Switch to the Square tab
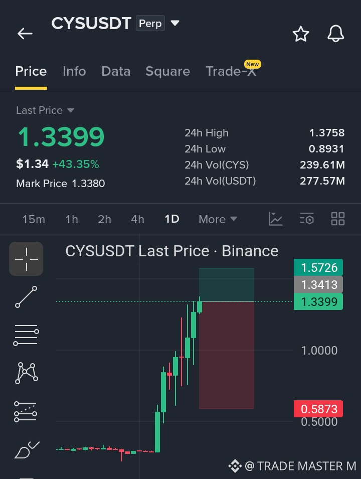 [x=167, y=71]
